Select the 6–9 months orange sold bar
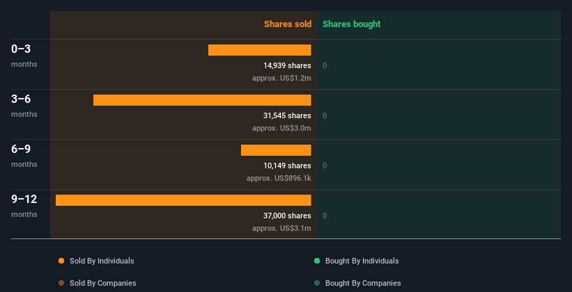Screen dimensions: 572x292 coord(276,150)
